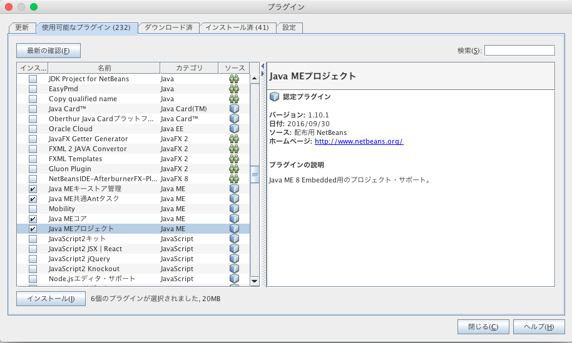The height and width of the screenshot is (343, 572).
Task: Click the source icon for Gluon Plugin
Action: point(234,169)
